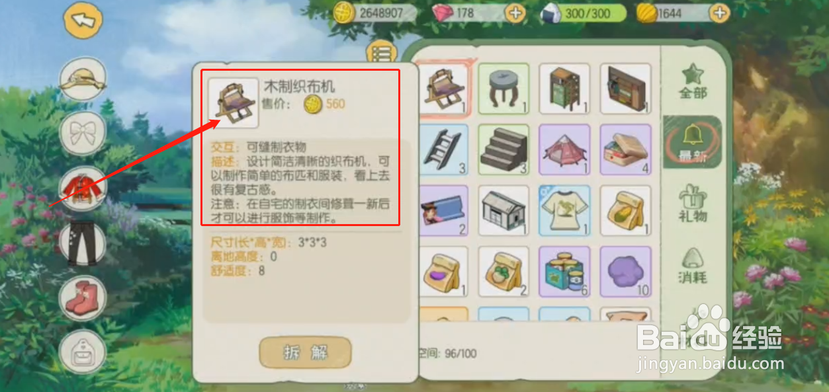Open the 消耗 consumables category tab
Screen dimensions: 829x392
click(x=693, y=265)
